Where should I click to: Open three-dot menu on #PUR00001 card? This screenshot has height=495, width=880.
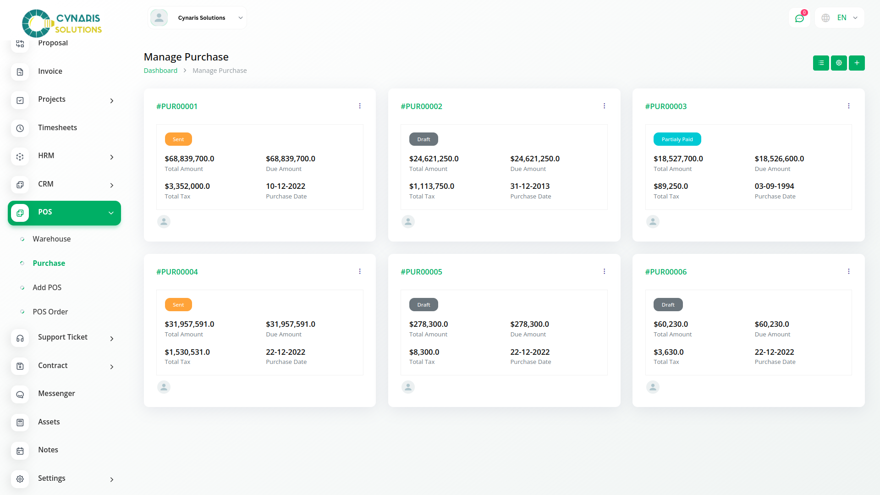[360, 106]
